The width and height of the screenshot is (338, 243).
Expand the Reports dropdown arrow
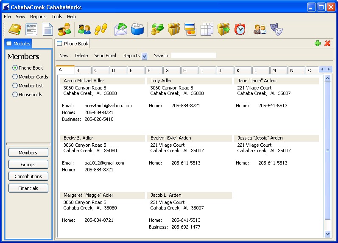point(144,56)
